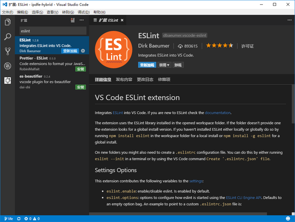
Task: Close the ESLint extension tab
Action: point(122,20)
